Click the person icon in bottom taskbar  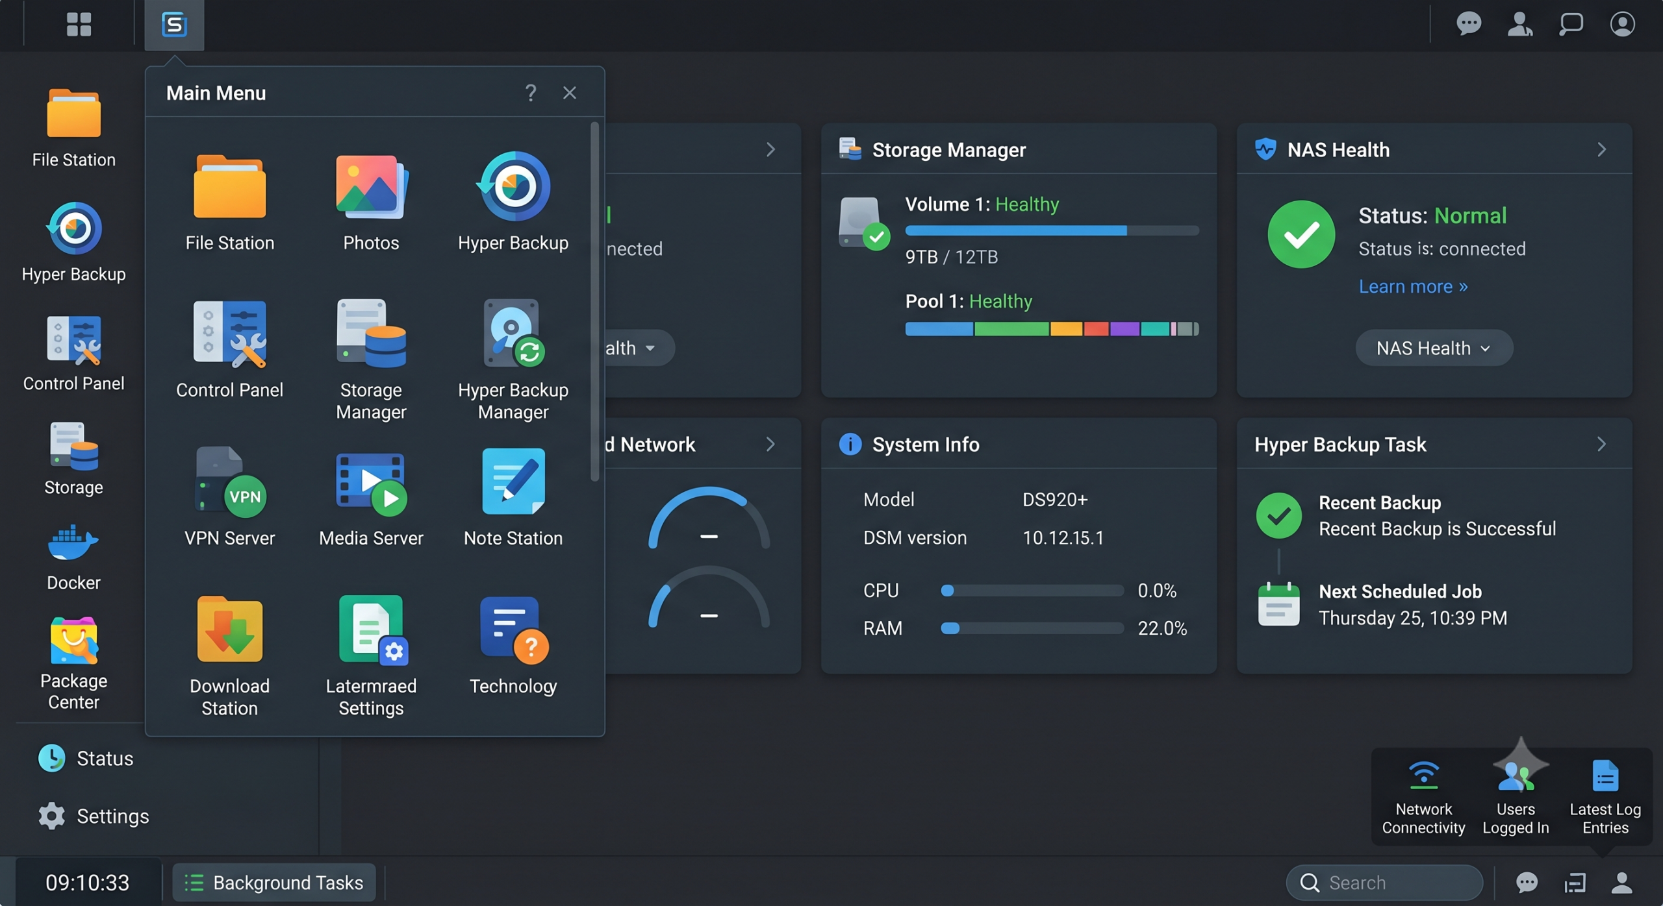click(1622, 883)
